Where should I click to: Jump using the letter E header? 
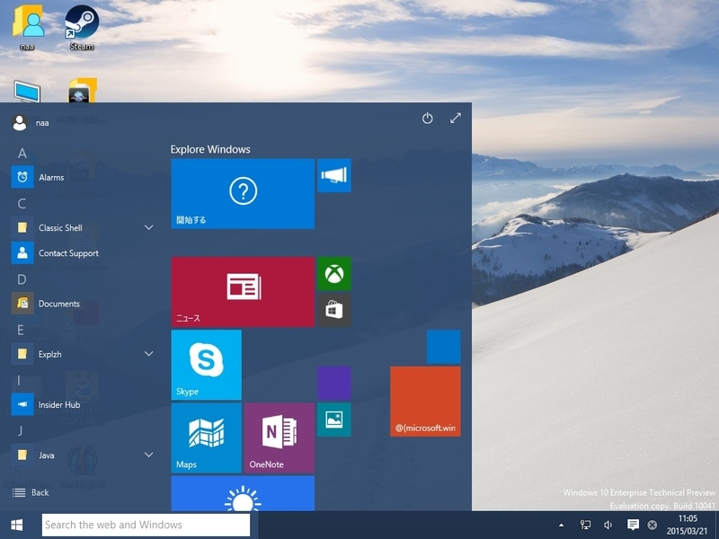pyautogui.click(x=21, y=330)
